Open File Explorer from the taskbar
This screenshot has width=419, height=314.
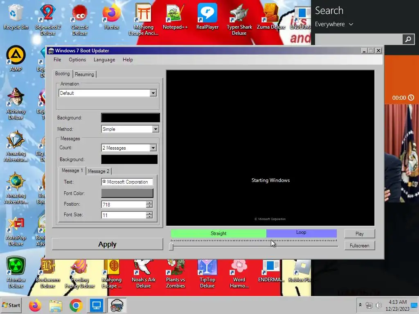(x=56, y=305)
